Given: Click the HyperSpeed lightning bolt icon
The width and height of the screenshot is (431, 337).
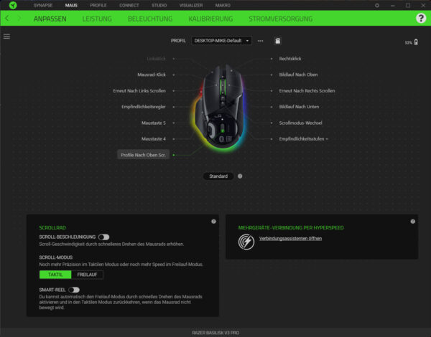Looking at the screenshot, I should [246, 245].
